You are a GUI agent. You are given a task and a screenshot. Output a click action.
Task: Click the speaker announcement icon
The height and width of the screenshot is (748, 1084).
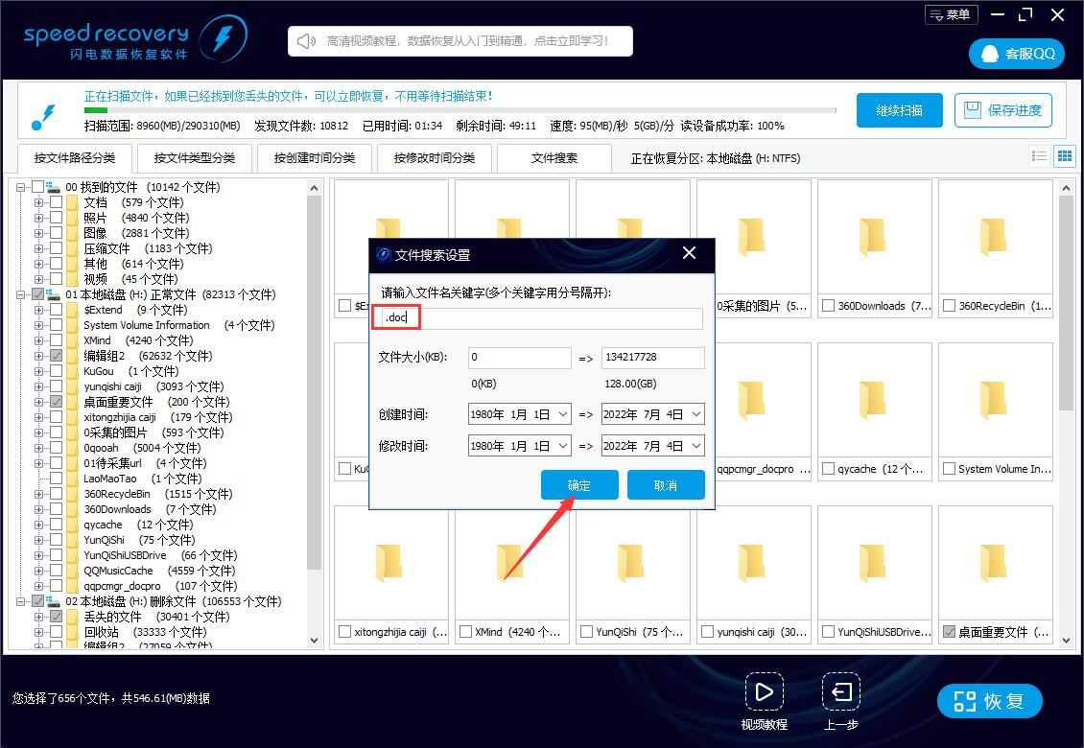[306, 41]
